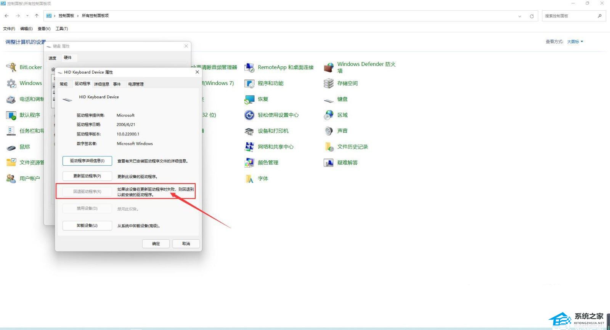
Task: Open the 鼠标 settings icon
Action: (x=11, y=147)
